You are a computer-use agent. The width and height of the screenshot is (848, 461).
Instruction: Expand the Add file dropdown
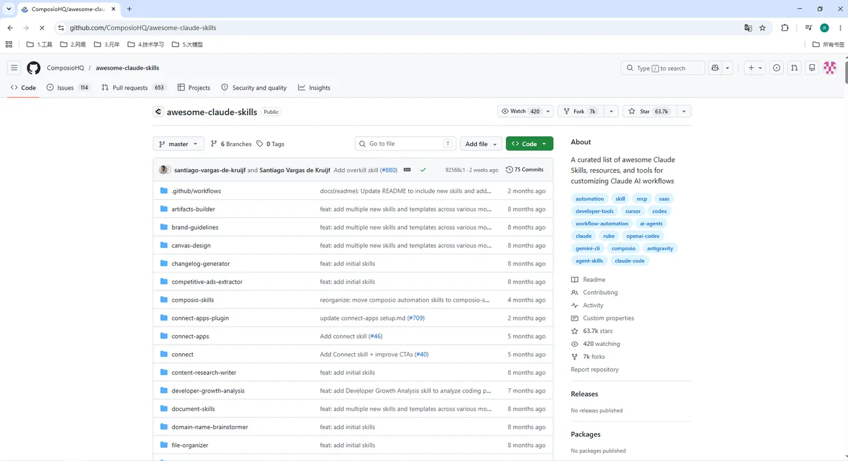click(482, 144)
